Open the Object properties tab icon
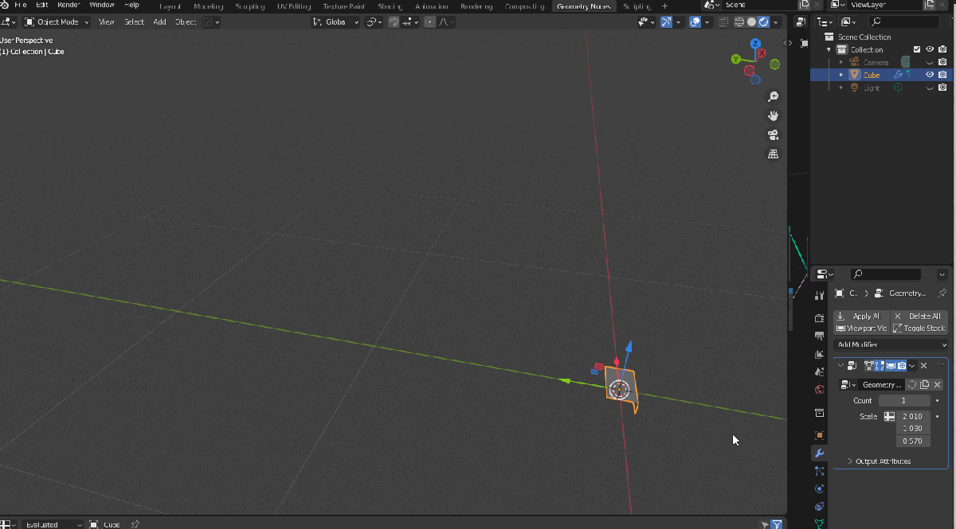This screenshot has width=956, height=529. (x=819, y=435)
